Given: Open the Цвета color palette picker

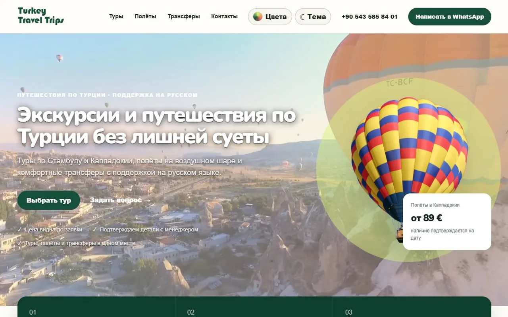Looking at the screenshot, I should click(270, 17).
